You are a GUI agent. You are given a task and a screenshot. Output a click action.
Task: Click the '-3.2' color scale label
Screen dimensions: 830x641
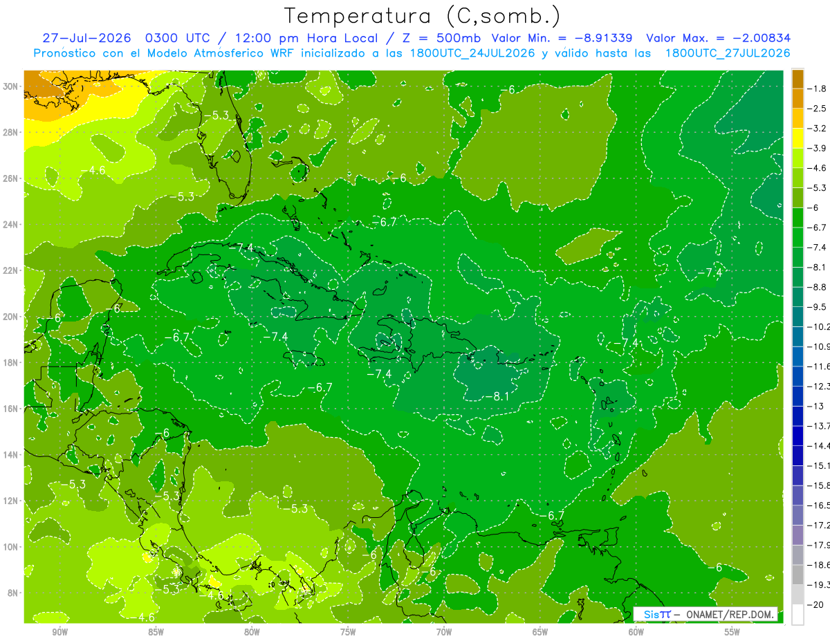(x=817, y=128)
